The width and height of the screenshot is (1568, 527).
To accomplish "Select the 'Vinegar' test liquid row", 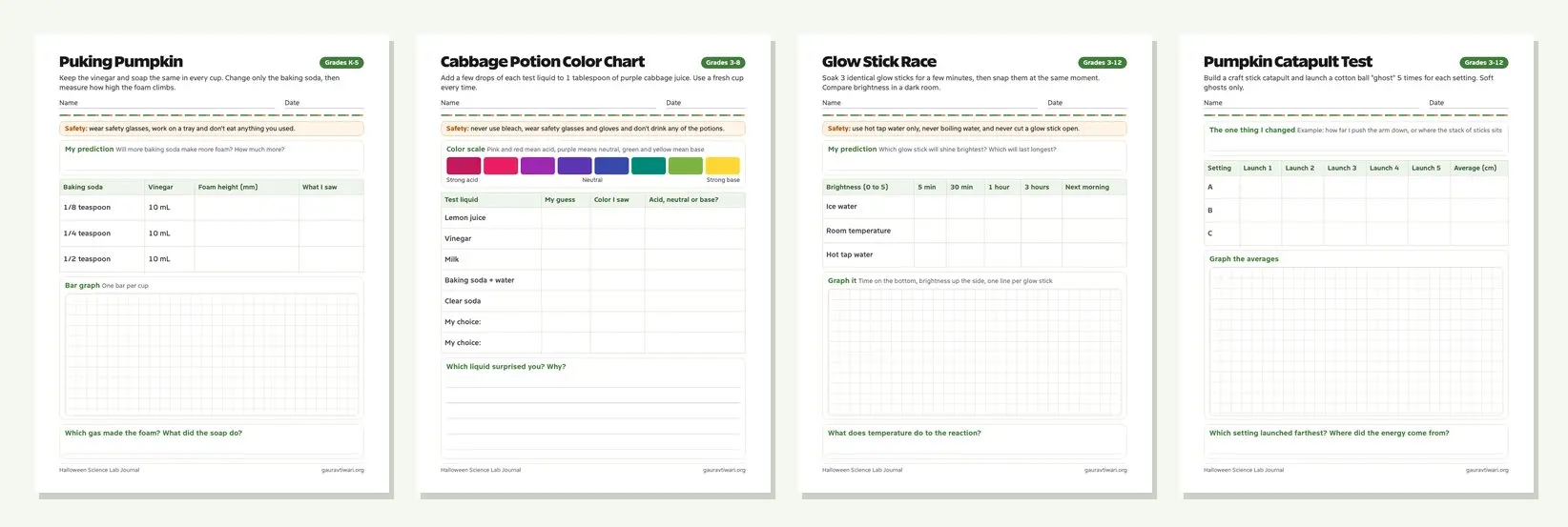I will (x=593, y=239).
